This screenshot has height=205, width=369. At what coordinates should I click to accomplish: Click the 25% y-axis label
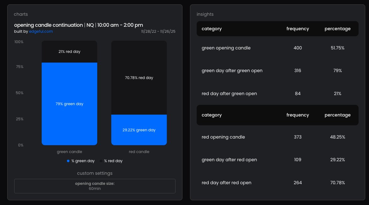[x=20, y=119]
